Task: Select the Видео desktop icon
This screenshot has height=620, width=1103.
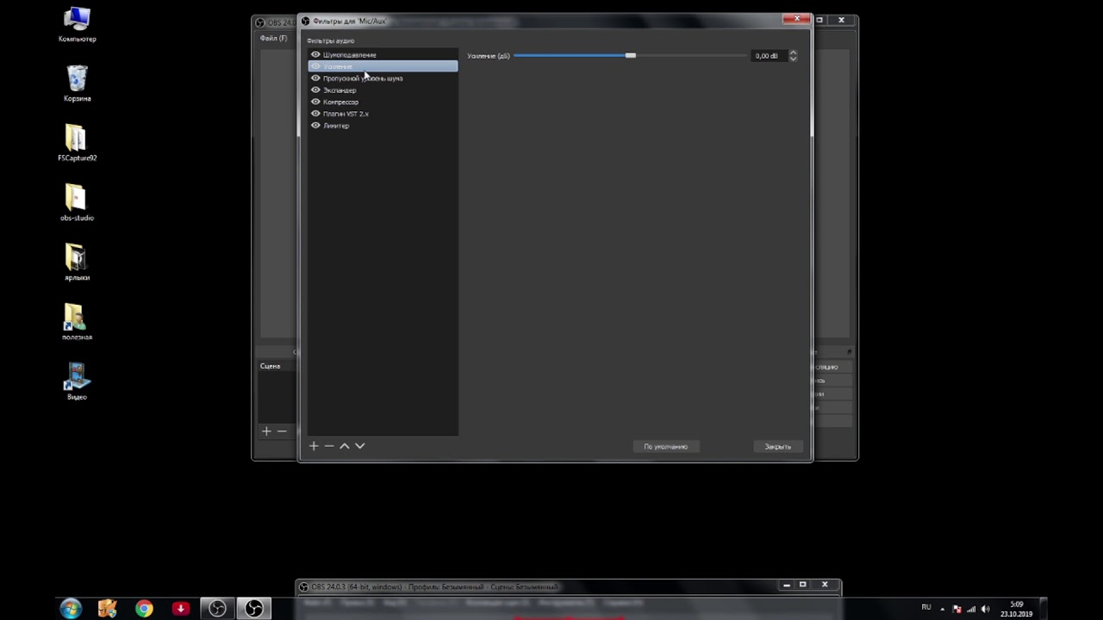Action: pyautogui.click(x=77, y=381)
